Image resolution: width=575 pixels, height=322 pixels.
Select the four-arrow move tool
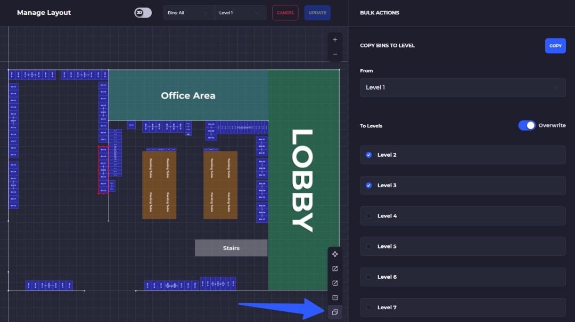[x=335, y=254]
